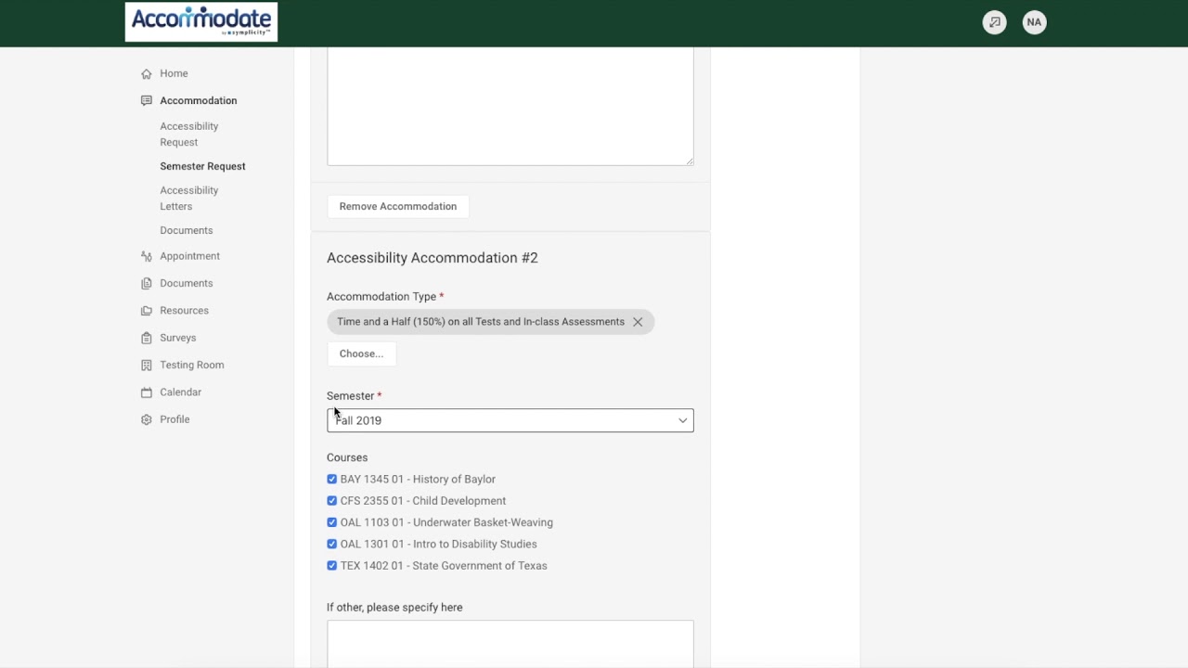The image size is (1188, 668).
Task: Uncheck BAY 1345 01 History of Baylor
Action: [x=332, y=479]
